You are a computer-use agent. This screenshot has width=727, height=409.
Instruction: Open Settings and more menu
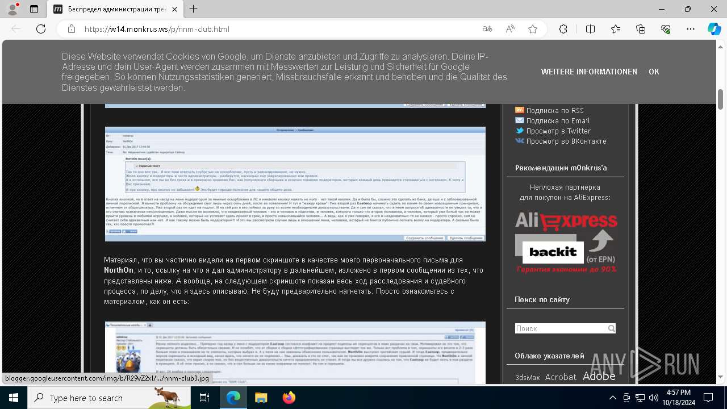tap(691, 29)
